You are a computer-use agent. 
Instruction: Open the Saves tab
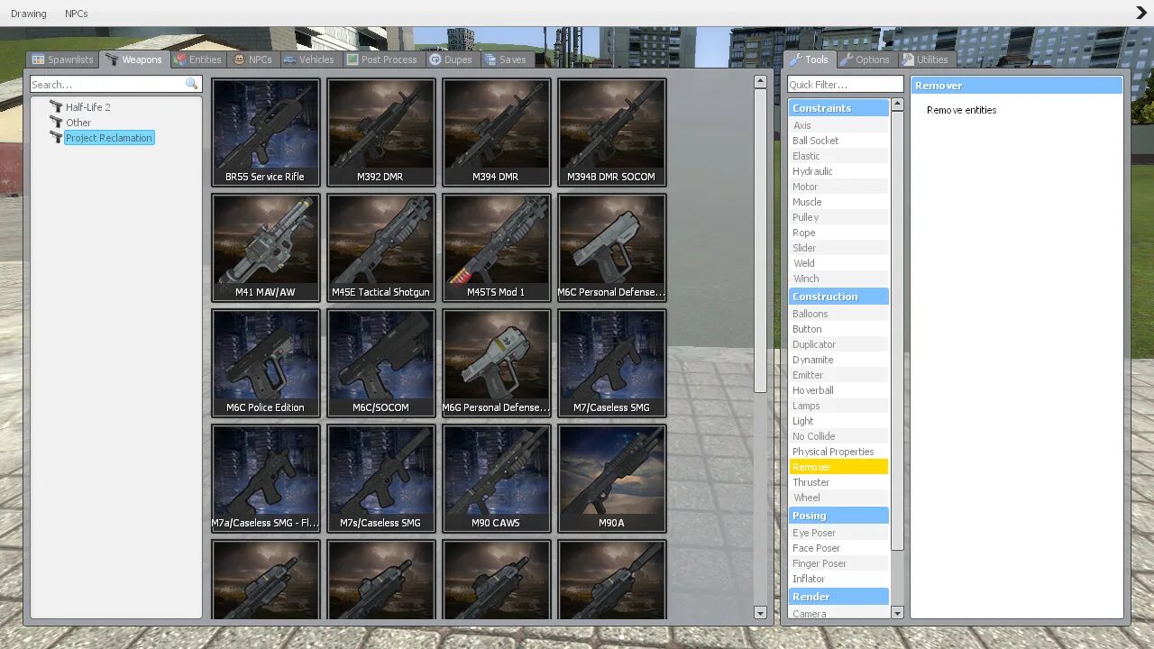tap(506, 59)
